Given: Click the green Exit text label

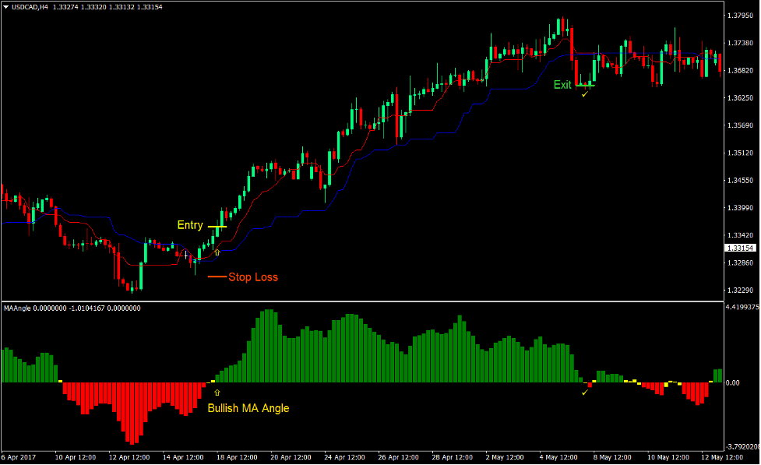Looking at the screenshot, I should click(x=562, y=85).
